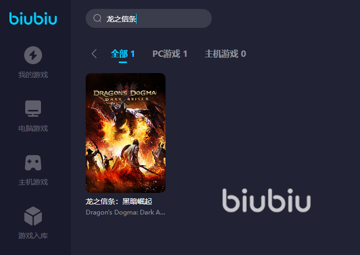Image resolution: width=360 pixels, height=255 pixels.
Task: Click the title 龙之信条：黑暗崛起
Action: pos(119,201)
